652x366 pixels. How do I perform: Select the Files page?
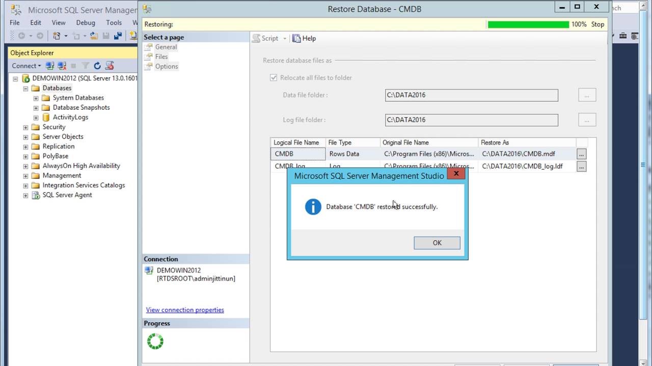(161, 56)
